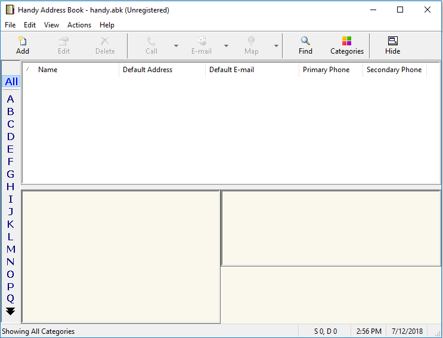This screenshot has width=443, height=338.
Task: Click 'Showing All Categories' status text
Action: pyautogui.click(x=38, y=331)
